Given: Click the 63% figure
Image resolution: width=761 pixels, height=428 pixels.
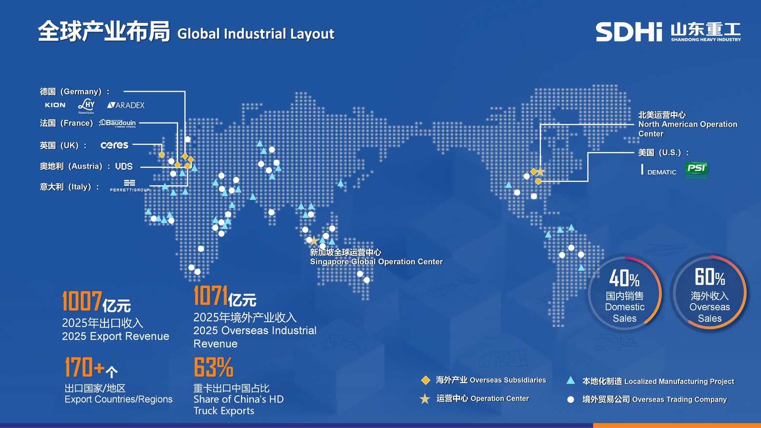Looking at the screenshot, I should click(213, 368).
